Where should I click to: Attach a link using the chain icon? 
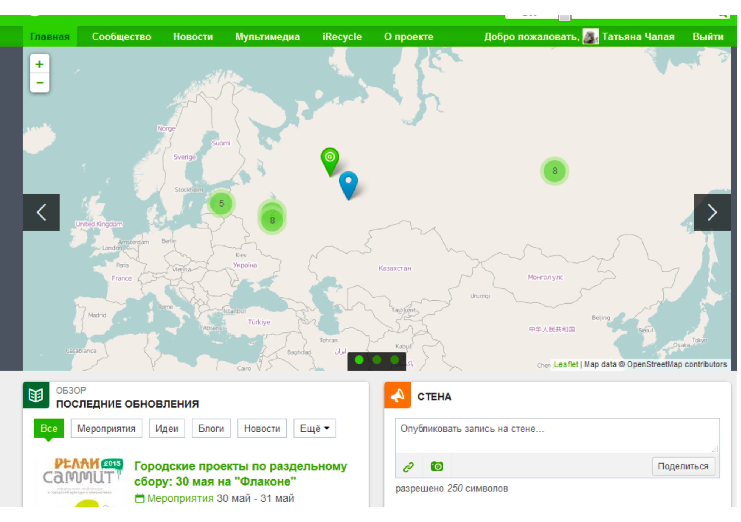(x=408, y=466)
